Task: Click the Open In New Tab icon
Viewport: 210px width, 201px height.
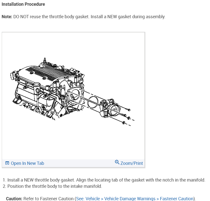Action: click(x=7, y=163)
